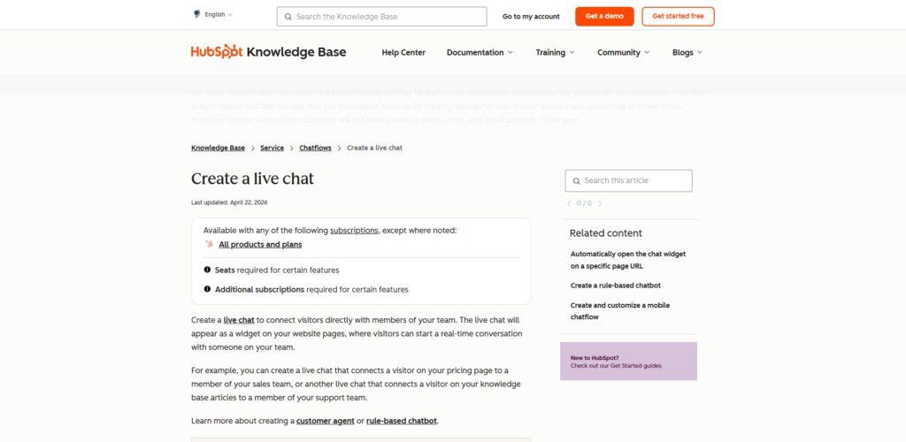The height and width of the screenshot is (442, 906).
Task: Go to Knowledge Base breadcrumb
Action: coord(218,148)
